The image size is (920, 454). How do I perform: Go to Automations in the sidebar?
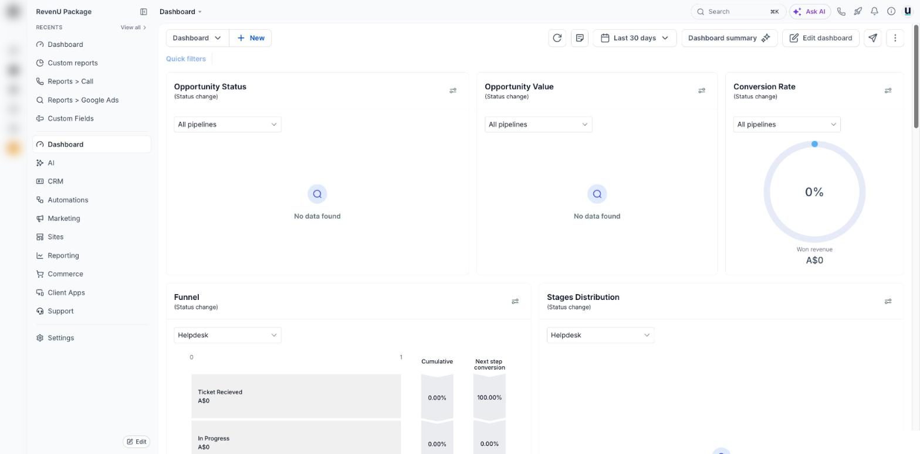coord(92,200)
